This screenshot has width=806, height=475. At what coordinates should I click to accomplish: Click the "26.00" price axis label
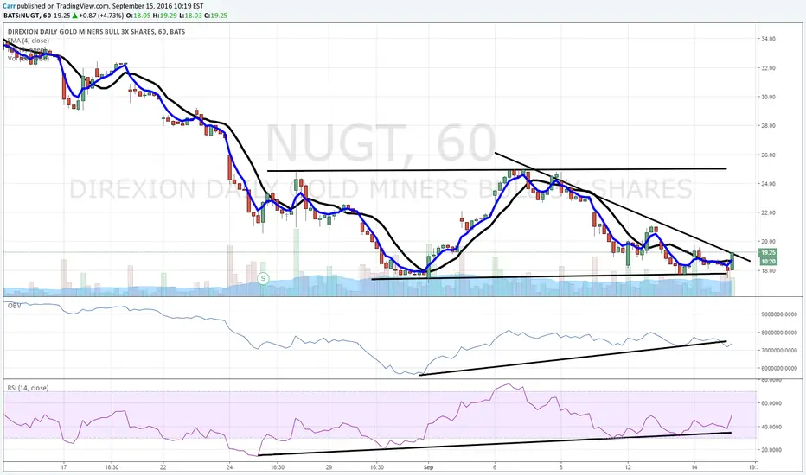(769, 155)
